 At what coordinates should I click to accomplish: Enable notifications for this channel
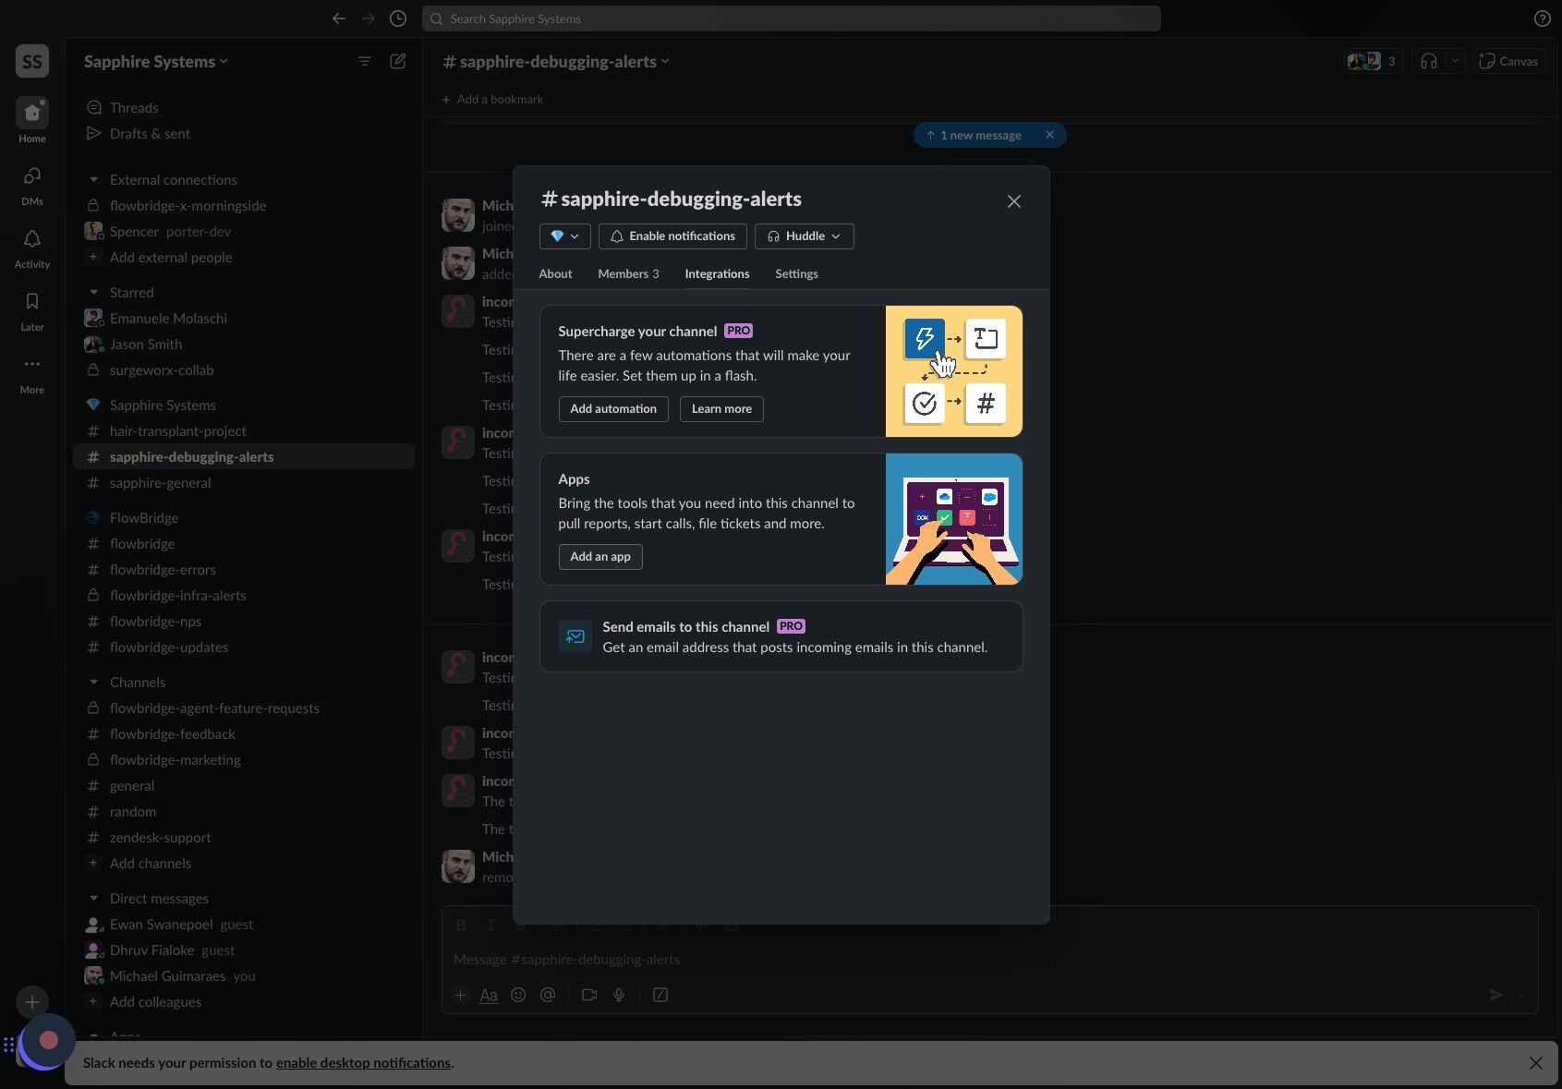672,236
